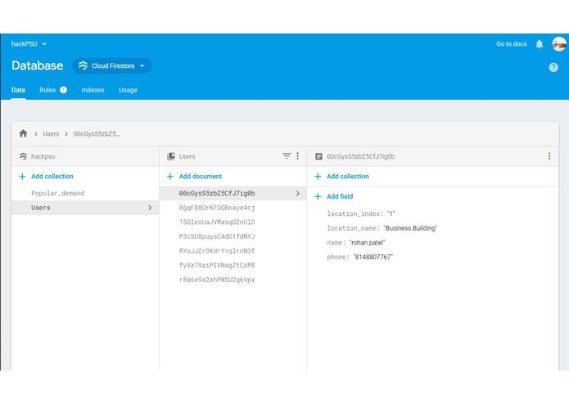This screenshot has height=404, width=569.
Task: Click the Database page title
Action: point(38,65)
